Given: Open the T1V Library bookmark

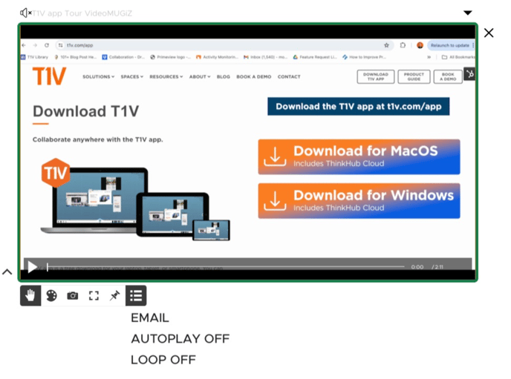Looking at the screenshot, I should click(x=35, y=57).
